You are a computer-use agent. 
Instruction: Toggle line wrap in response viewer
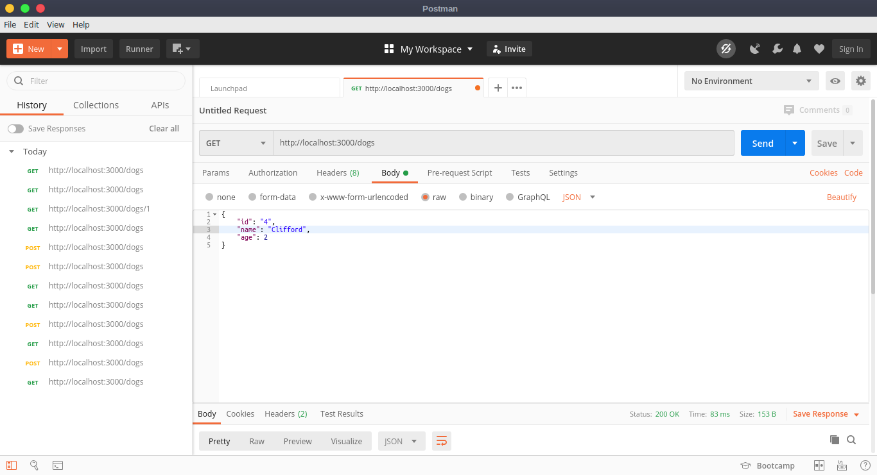pyautogui.click(x=442, y=441)
